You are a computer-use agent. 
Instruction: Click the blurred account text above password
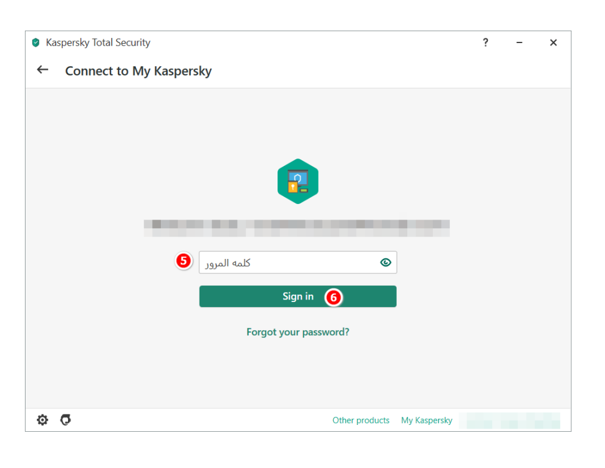pyautogui.click(x=297, y=228)
